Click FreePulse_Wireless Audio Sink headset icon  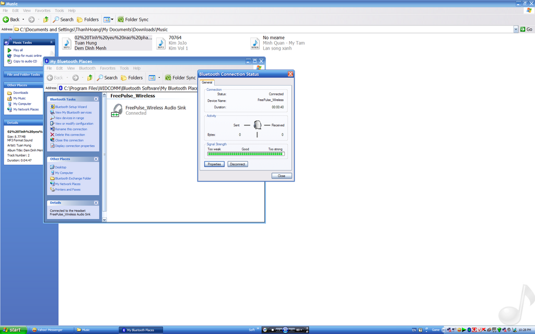117,110
